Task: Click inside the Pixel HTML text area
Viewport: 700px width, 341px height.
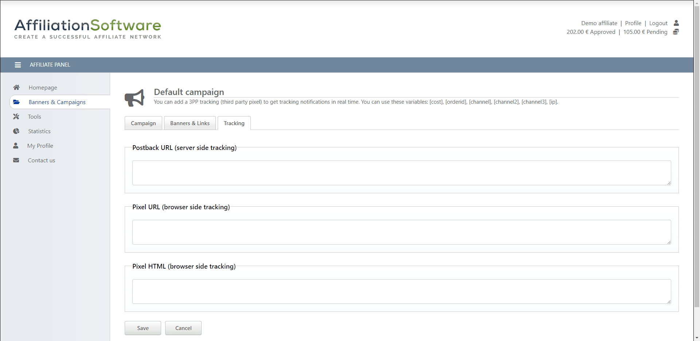Action: [401, 292]
